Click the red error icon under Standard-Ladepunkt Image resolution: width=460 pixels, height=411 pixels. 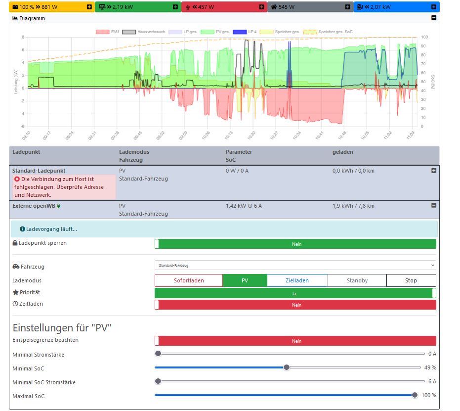[x=17, y=179]
